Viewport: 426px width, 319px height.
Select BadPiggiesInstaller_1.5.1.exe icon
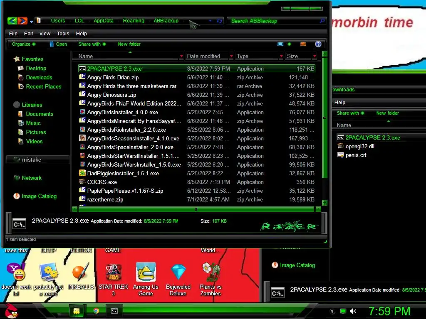coord(82,173)
